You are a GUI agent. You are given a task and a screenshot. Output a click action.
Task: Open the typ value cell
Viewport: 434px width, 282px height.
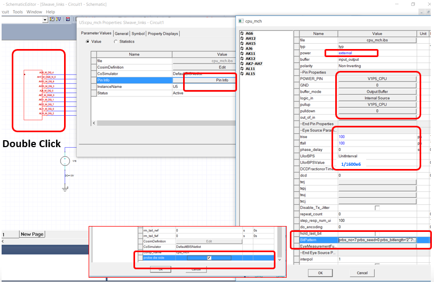(377, 47)
